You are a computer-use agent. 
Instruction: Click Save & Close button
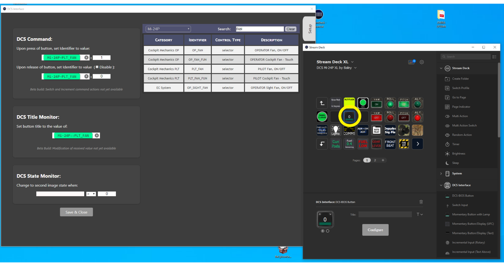pyautogui.click(x=76, y=212)
